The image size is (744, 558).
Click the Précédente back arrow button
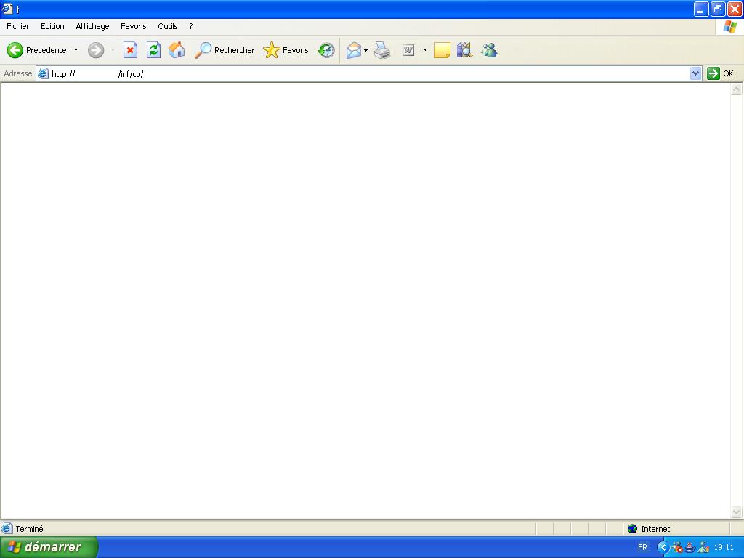coord(16,50)
